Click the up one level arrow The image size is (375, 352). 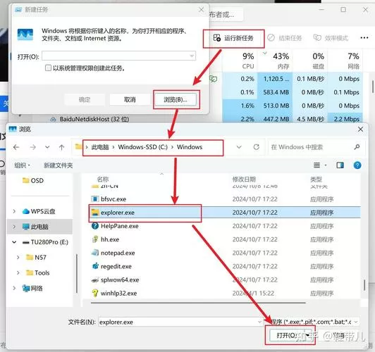point(62,147)
